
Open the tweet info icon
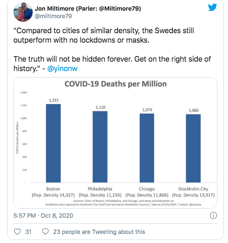pyautogui.click(x=213, y=215)
